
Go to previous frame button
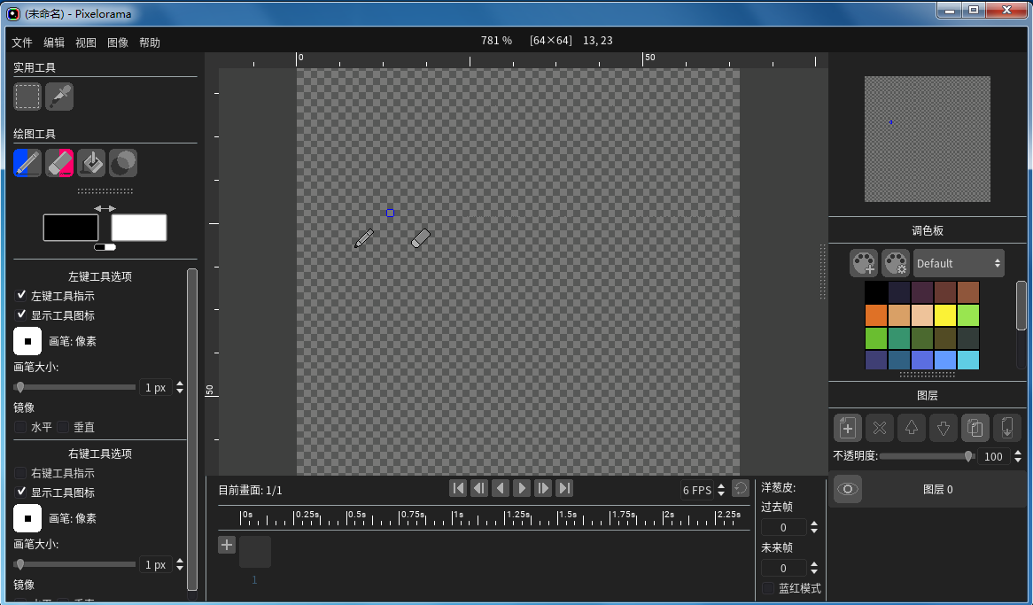click(x=479, y=488)
